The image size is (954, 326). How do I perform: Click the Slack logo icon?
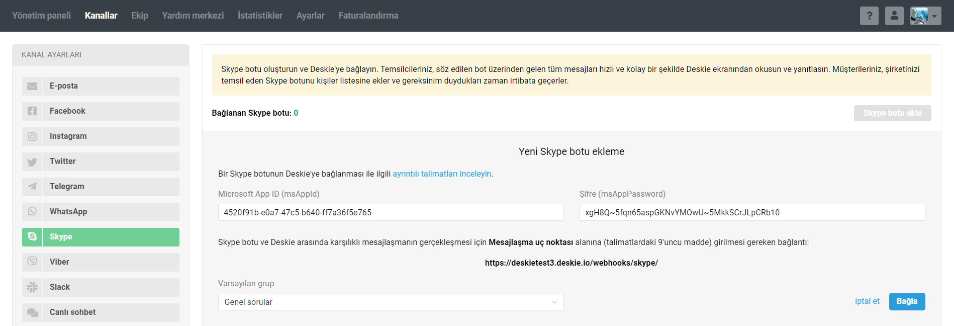click(32, 287)
